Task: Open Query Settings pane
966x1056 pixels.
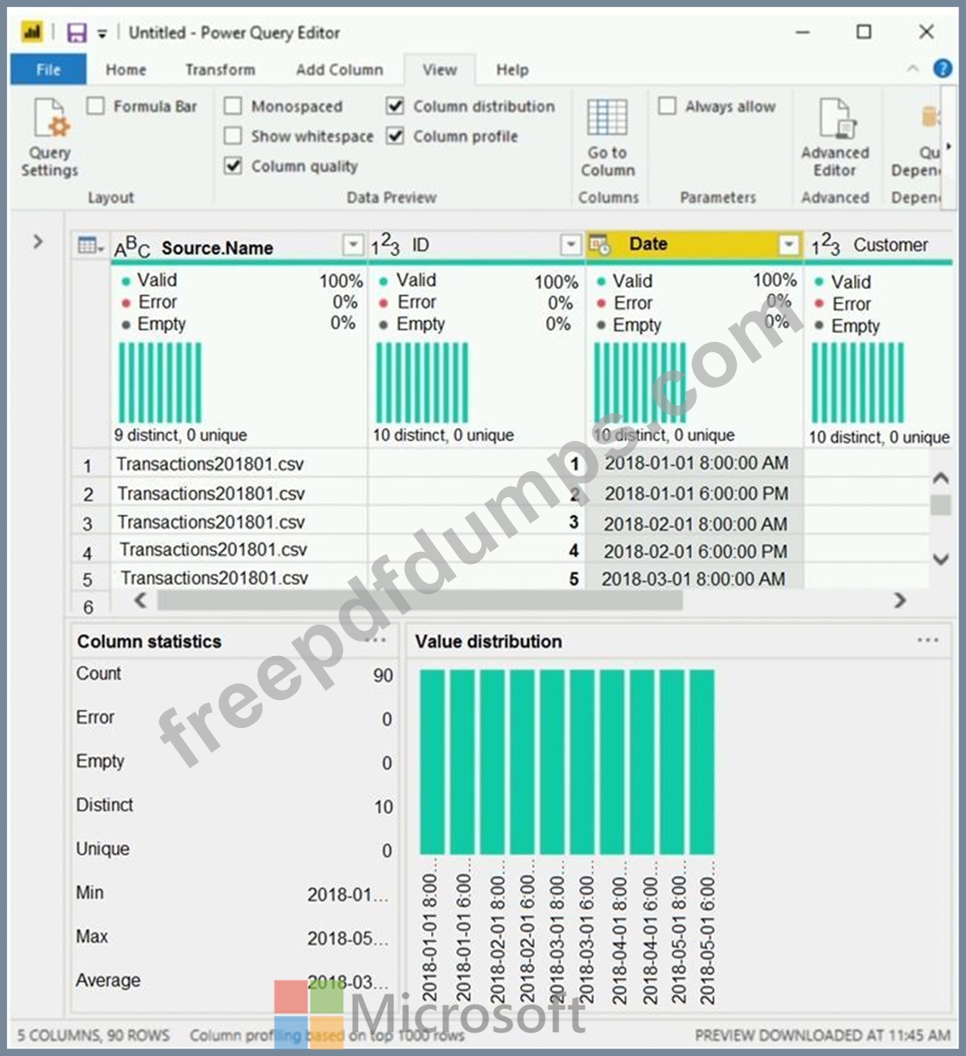Action: pos(49,138)
